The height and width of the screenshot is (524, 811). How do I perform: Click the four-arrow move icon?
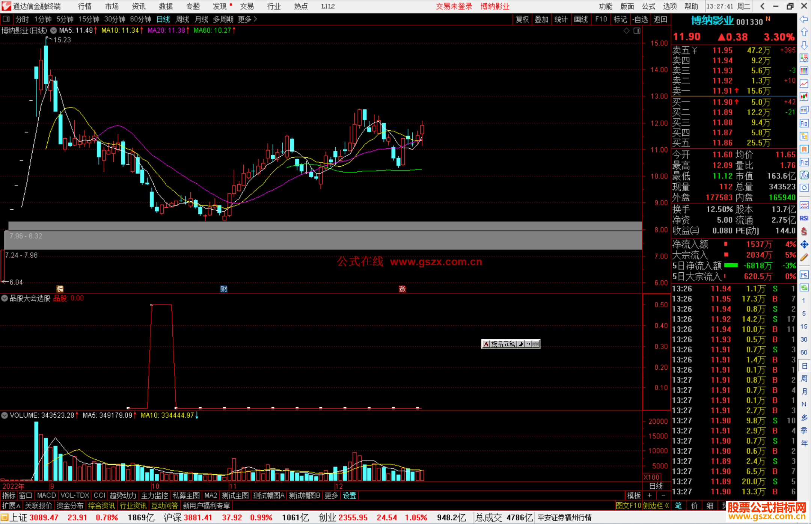804,245
